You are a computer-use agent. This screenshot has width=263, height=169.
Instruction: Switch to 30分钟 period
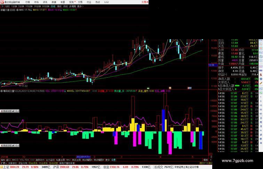[x=37, y=6]
